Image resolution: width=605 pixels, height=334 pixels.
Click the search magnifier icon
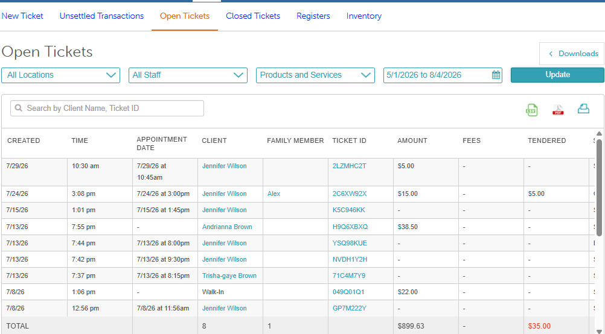click(x=18, y=109)
